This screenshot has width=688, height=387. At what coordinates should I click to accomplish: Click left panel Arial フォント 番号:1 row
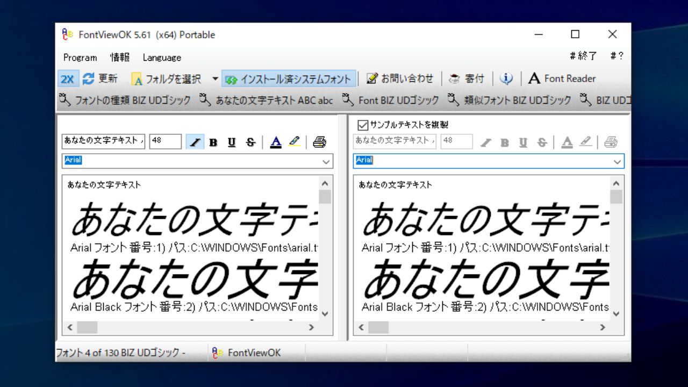(x=194, y=248)
